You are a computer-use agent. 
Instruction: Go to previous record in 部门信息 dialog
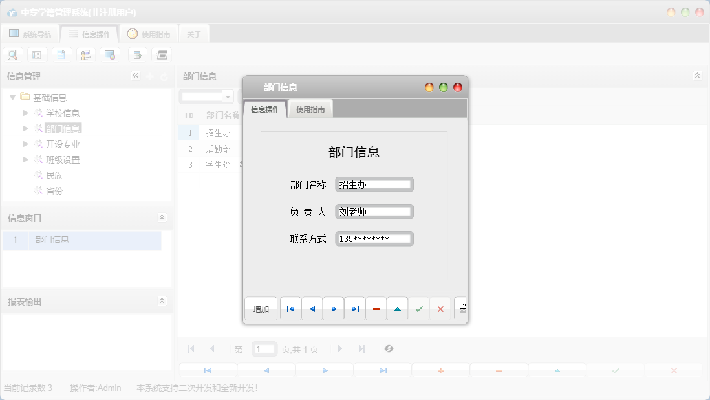tap(312, 309)
